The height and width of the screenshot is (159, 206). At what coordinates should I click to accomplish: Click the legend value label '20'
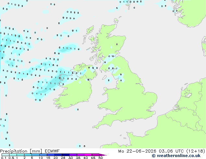click(x=56, y=158)
